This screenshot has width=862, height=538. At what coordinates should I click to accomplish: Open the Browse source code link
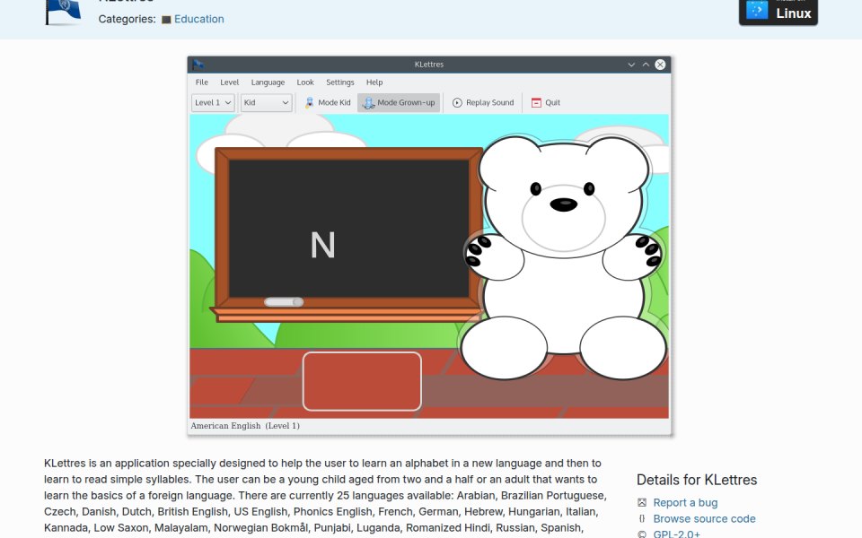click(x=704, y=519)
